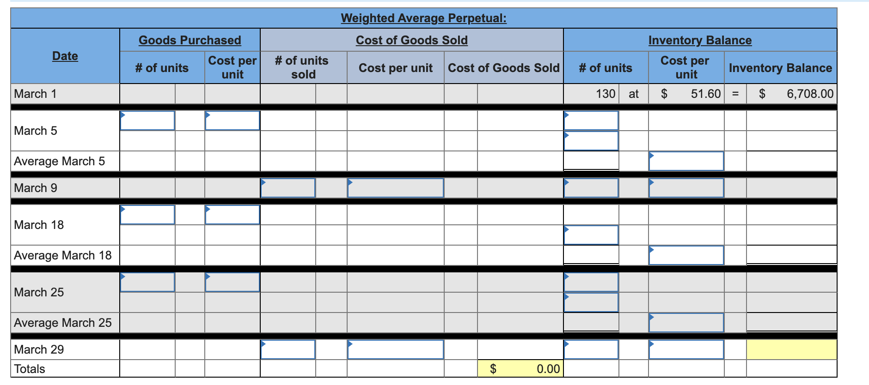Viewport: 869px width, 385px height.
Task: Click the Date column header
Action: (65, 56)
